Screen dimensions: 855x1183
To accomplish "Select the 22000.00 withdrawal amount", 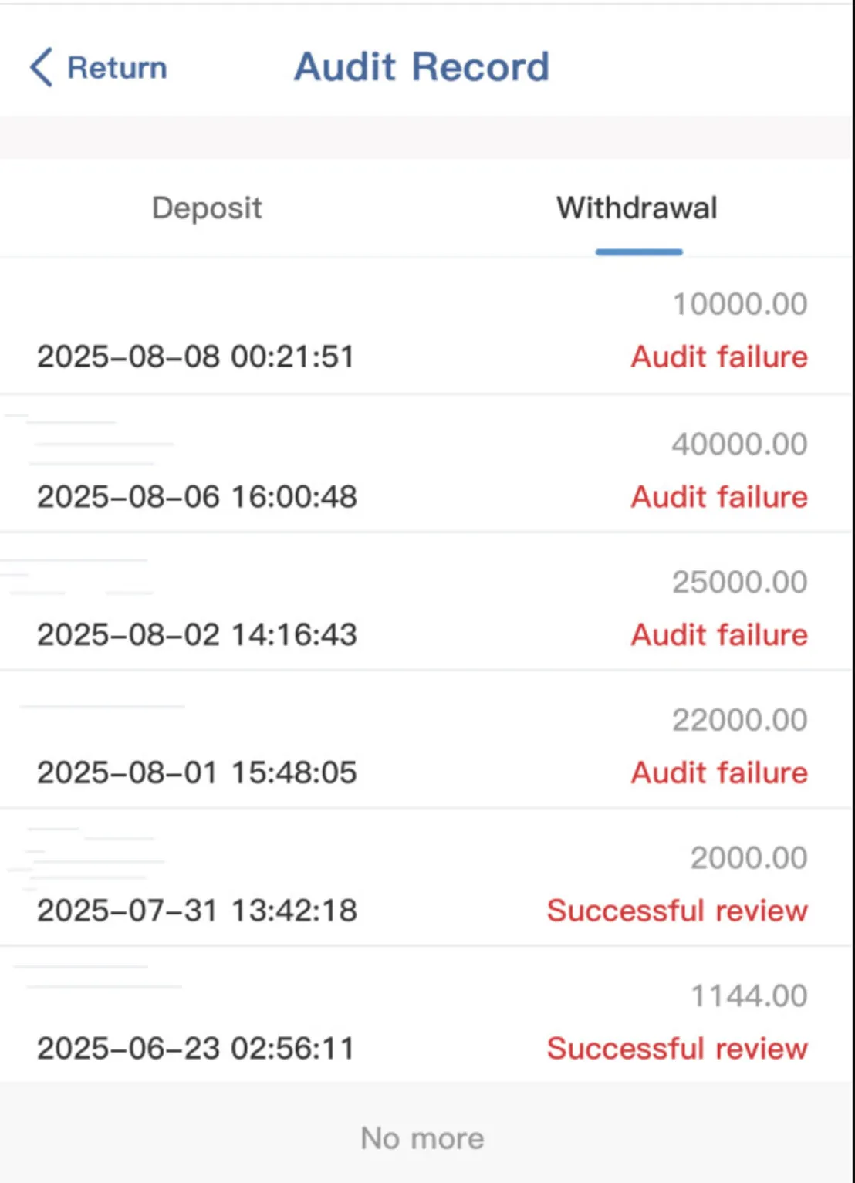I will [739, 720].
